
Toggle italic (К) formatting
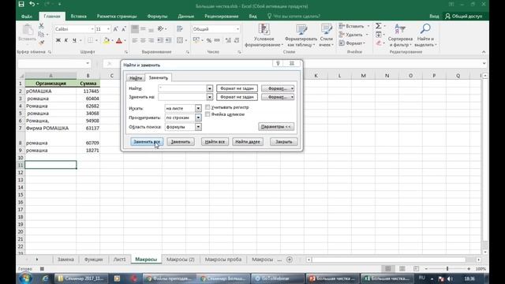(66, 40)
